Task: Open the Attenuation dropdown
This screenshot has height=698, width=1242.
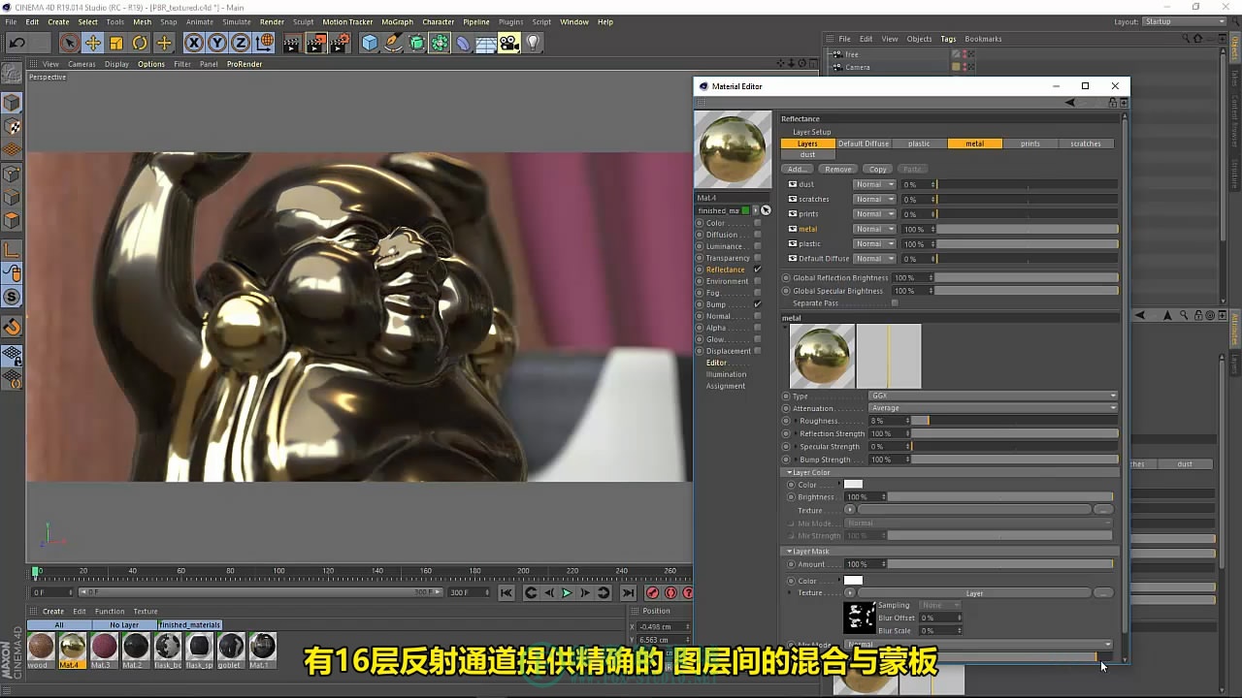Action: (993, 408)
